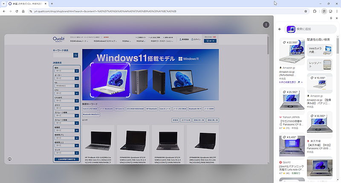This screenshot has height=183, width=341.
Task: Close the Lens side panel
Action: click(337, 18)
